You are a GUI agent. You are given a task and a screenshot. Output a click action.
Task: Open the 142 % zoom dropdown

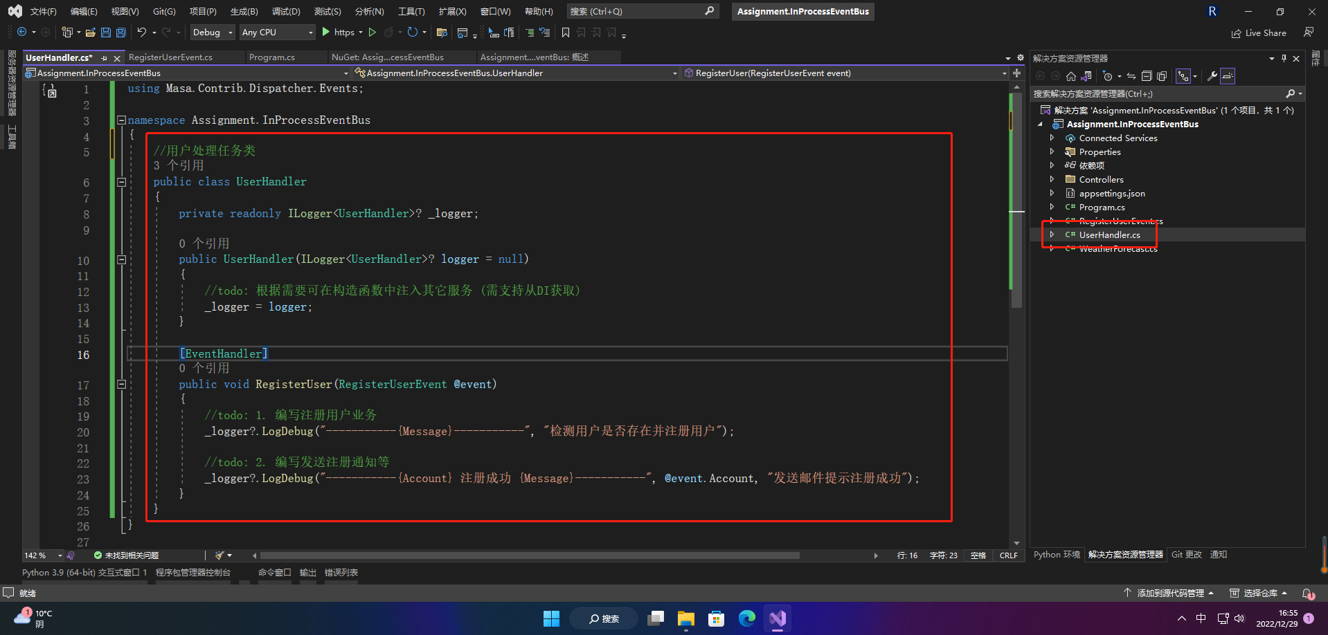click(60, 555)
